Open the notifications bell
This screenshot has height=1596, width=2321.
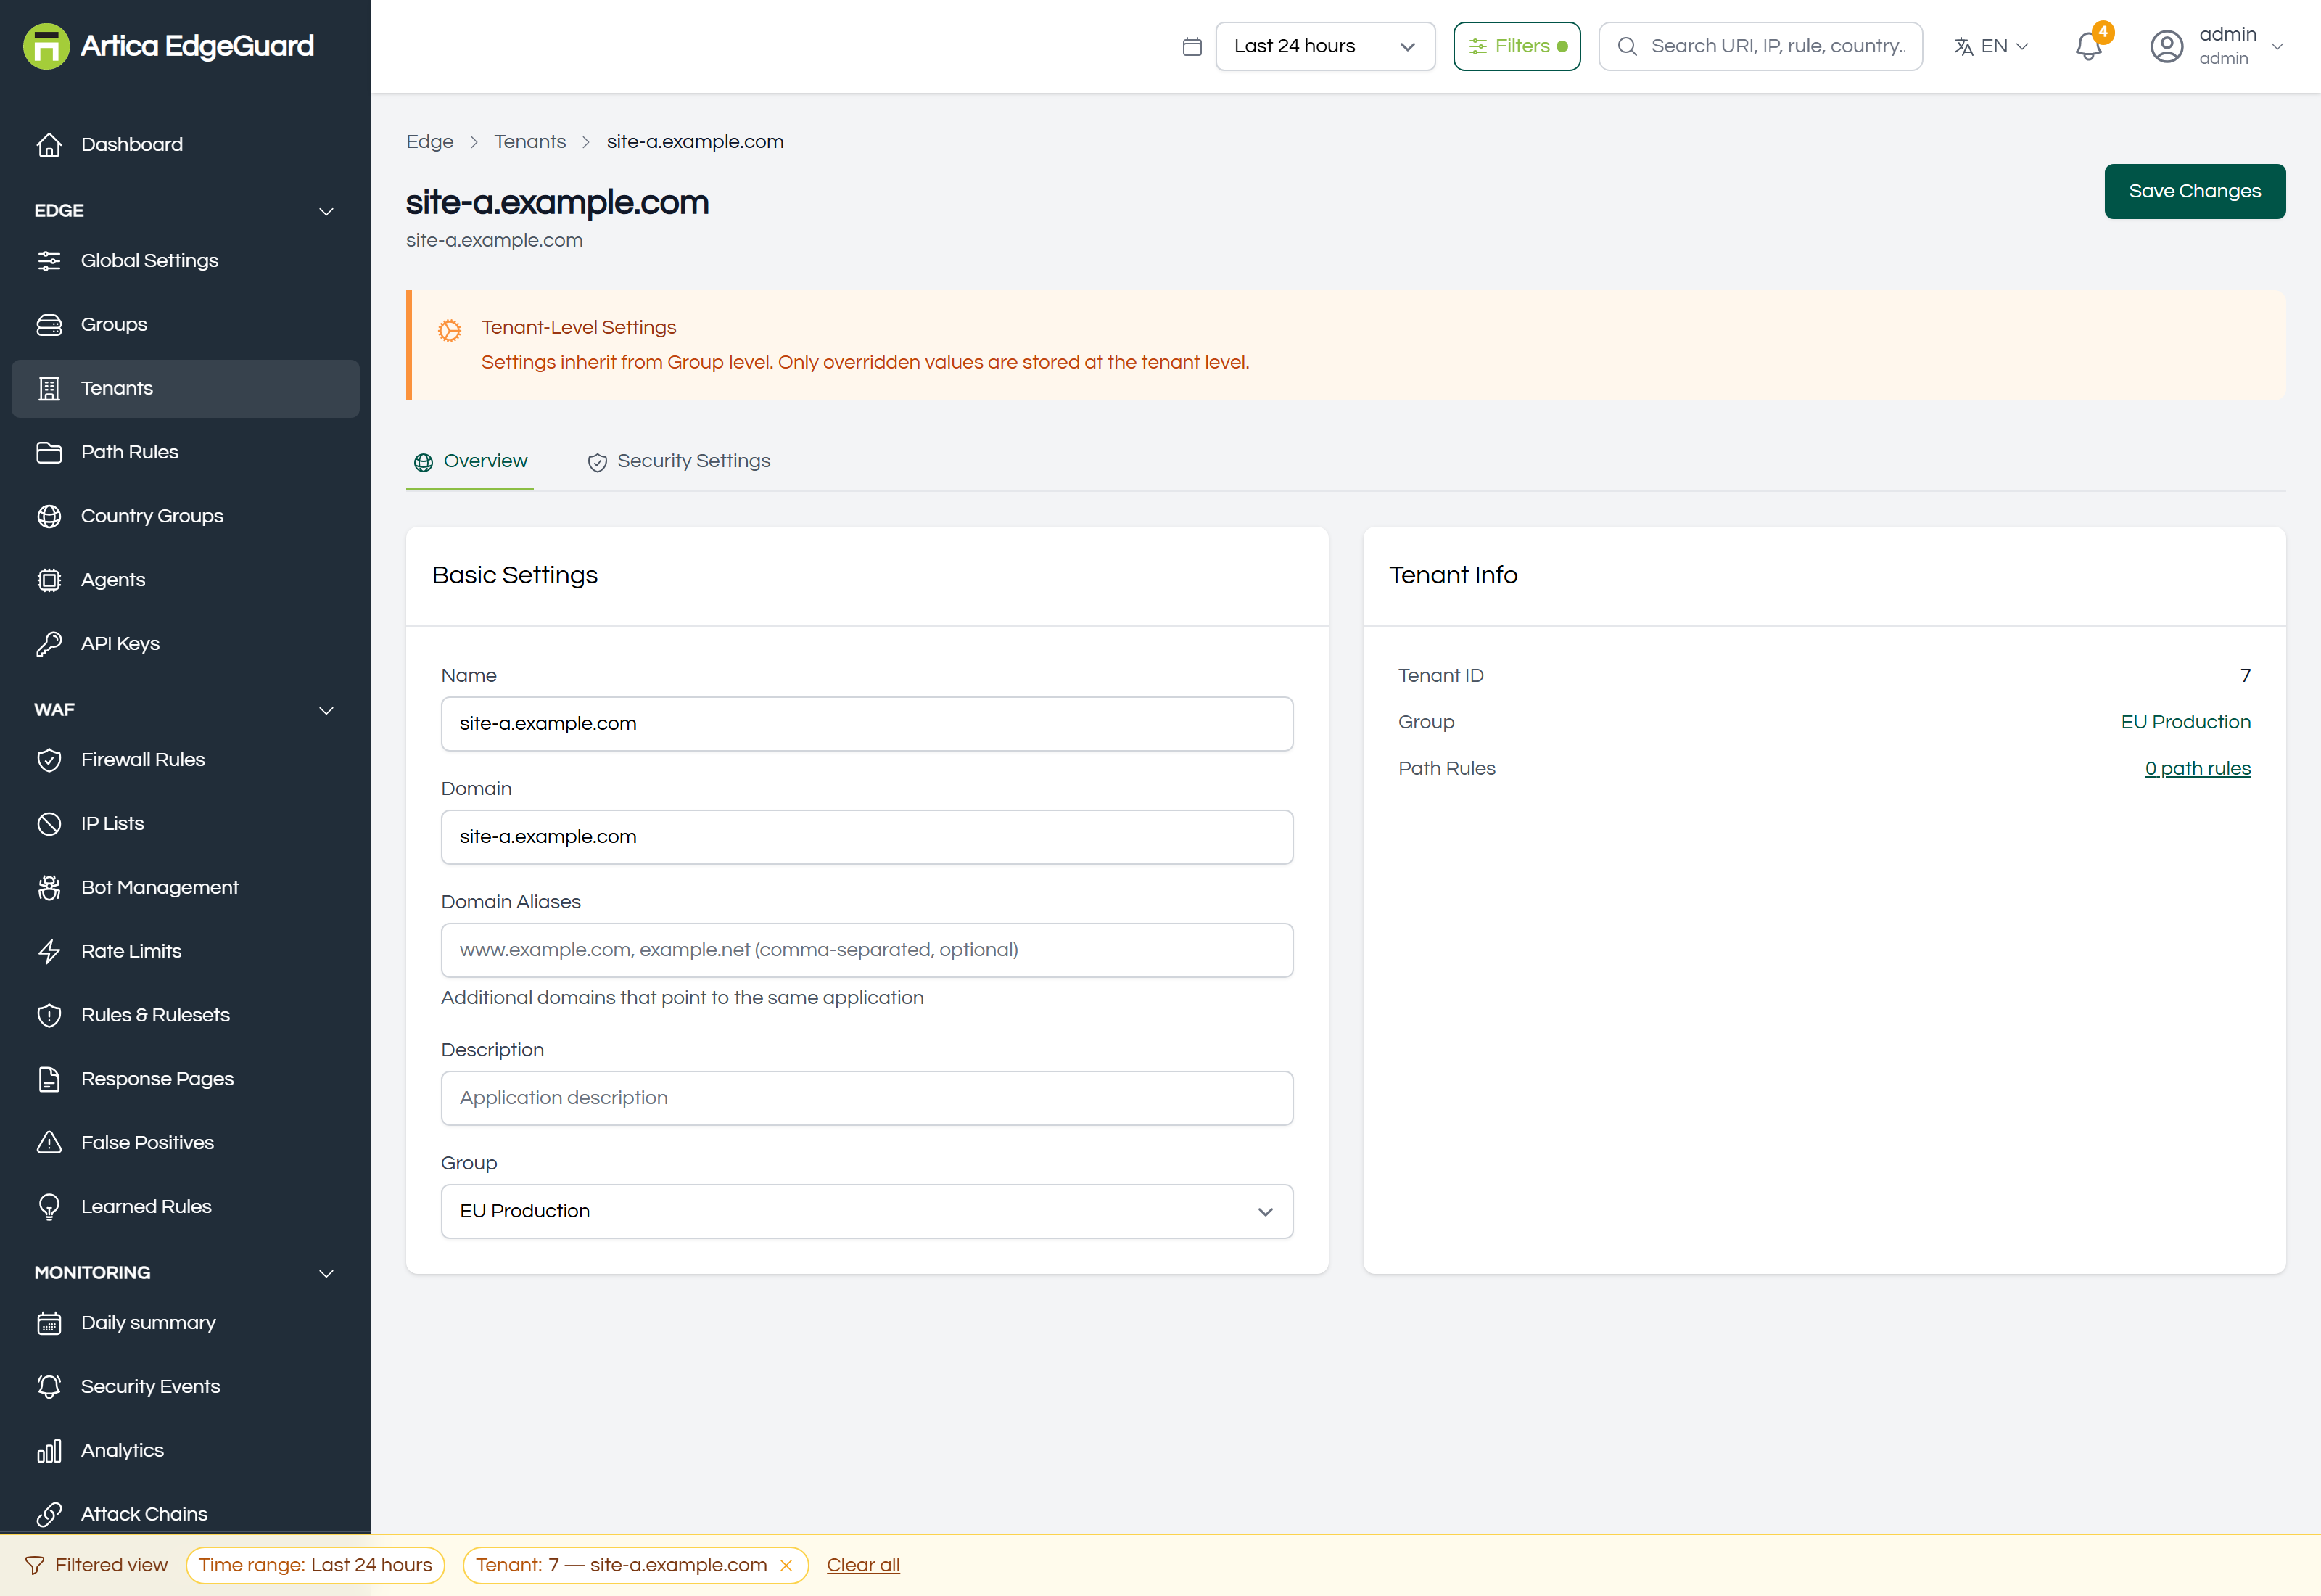[2088, 46]
